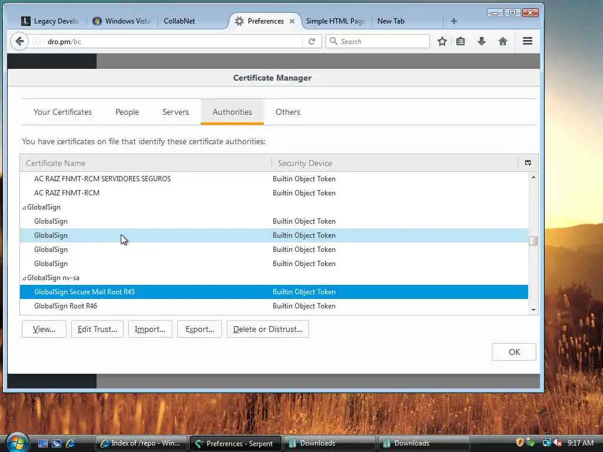Select the first GlobalSign certificate under GlobalSign

point(274,221)
